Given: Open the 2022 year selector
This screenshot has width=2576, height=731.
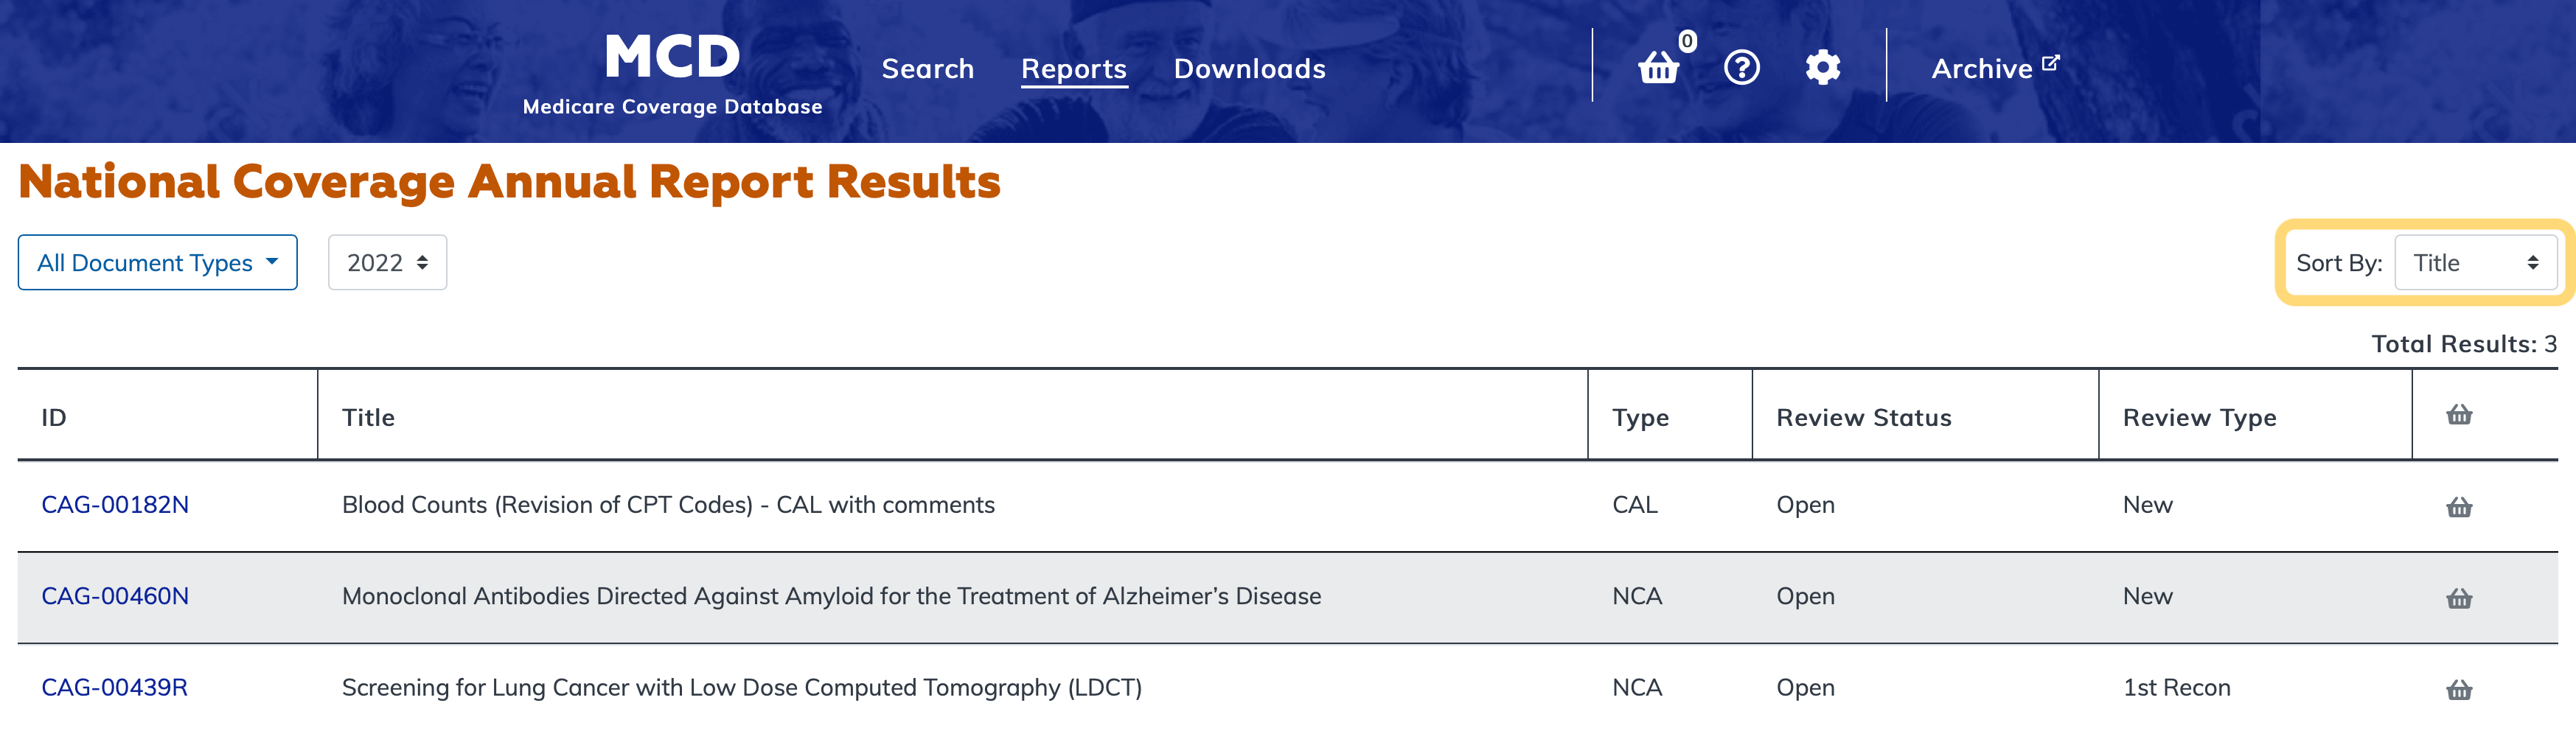Looking at the screenshot, I should 387,263.
